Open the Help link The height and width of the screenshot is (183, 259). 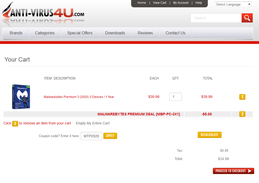click(198, 3)
